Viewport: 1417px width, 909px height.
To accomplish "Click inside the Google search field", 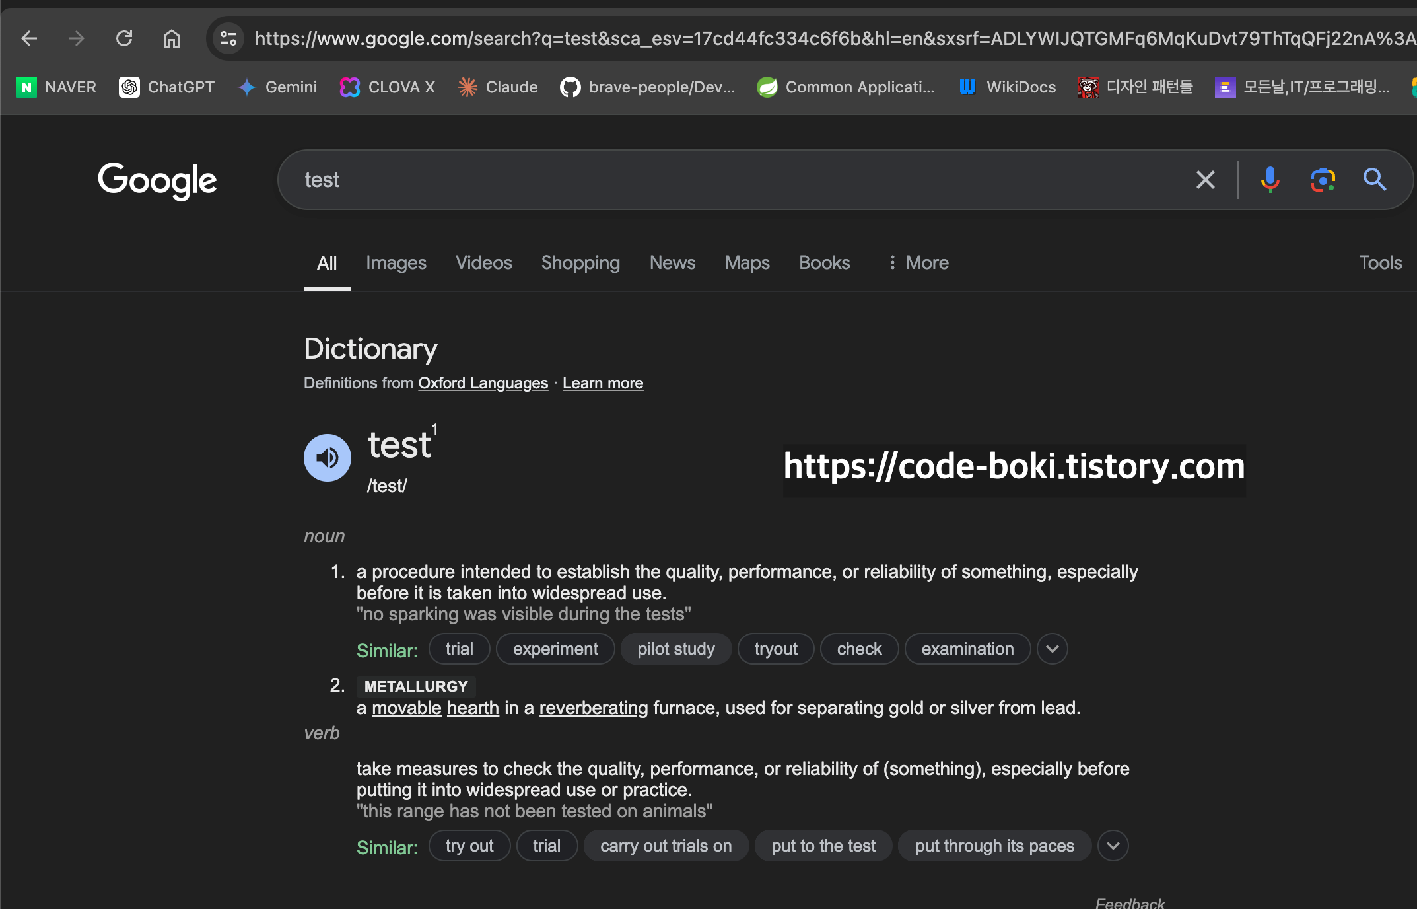I will point(726,180).
